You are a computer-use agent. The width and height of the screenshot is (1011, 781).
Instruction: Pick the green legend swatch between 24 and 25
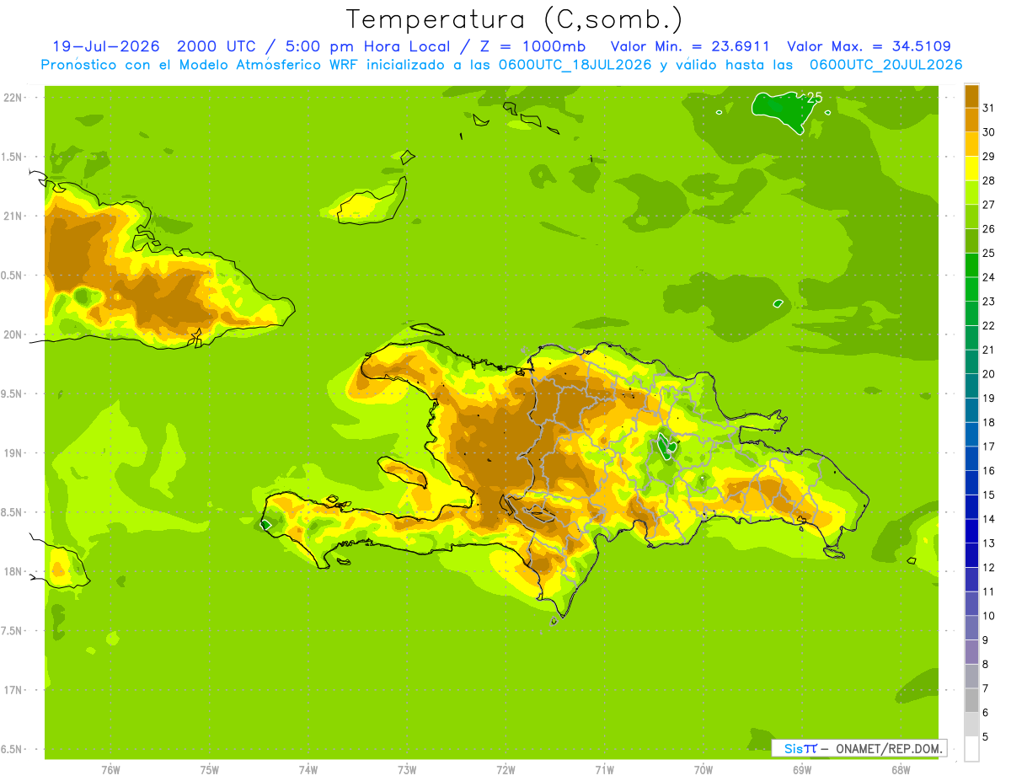point(971,265)
